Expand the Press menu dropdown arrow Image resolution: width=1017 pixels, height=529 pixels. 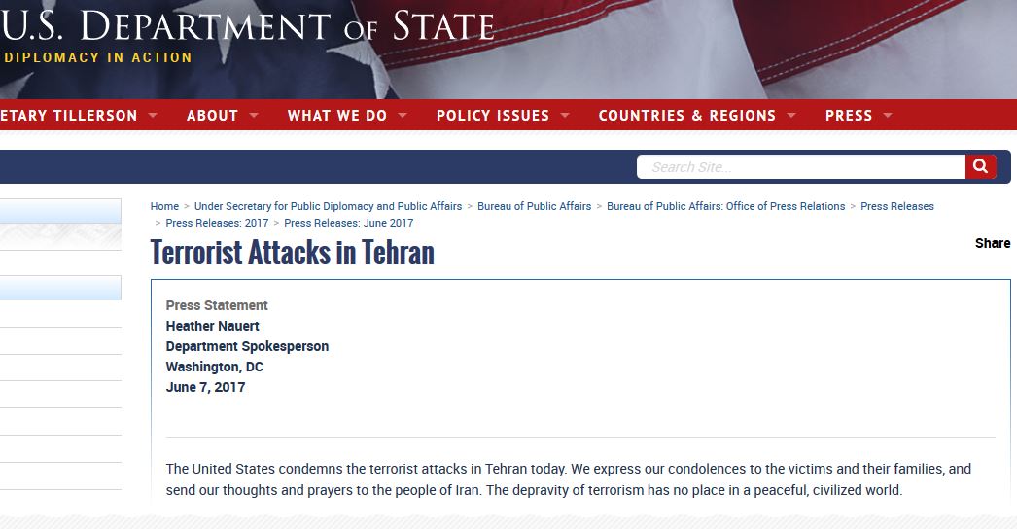click(888, 115)
